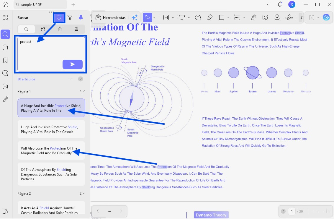Collapse the Página 1 results group

(83, 91)
